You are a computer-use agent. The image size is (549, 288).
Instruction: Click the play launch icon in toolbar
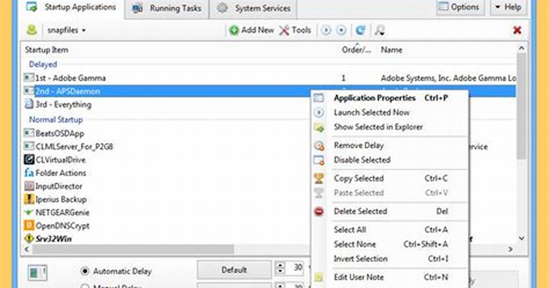tap(326, 30)
